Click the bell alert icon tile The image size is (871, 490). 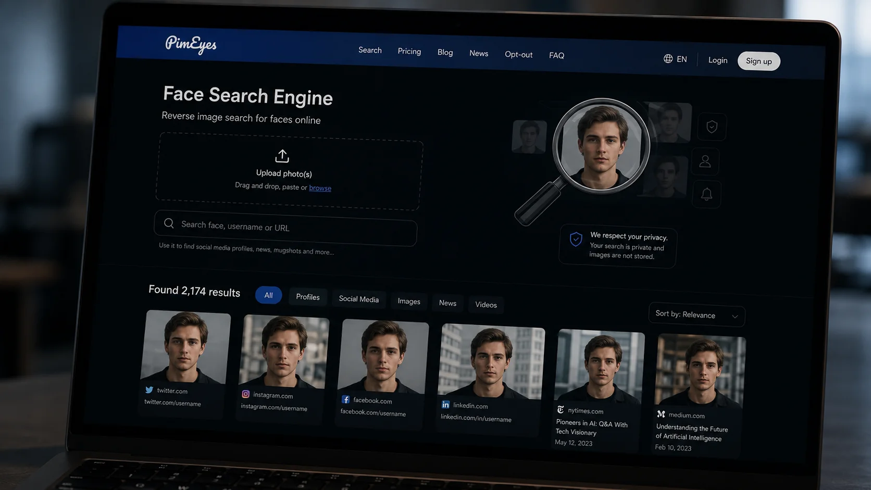tap(706, 194)
